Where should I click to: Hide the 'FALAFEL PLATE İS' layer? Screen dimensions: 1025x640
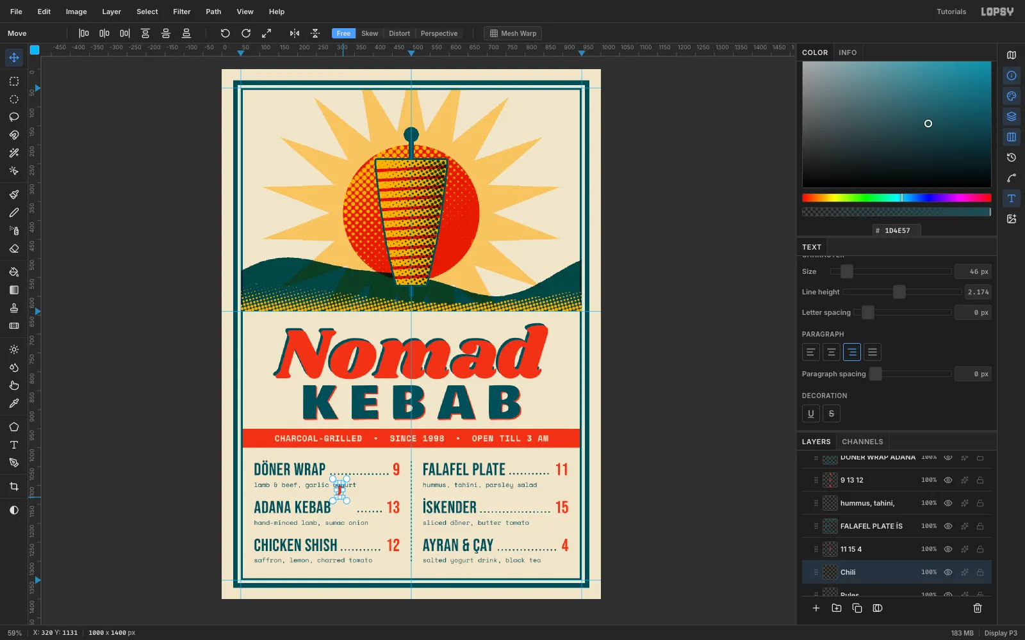(x=948, y=526)
